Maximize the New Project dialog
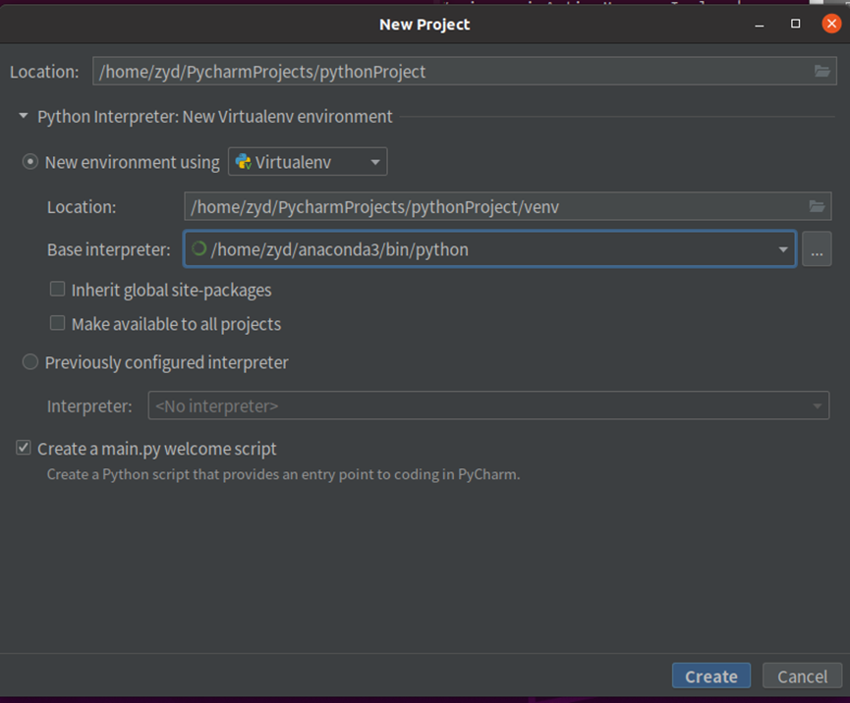This screenshot has height=703, width=850. click(796, 25)
